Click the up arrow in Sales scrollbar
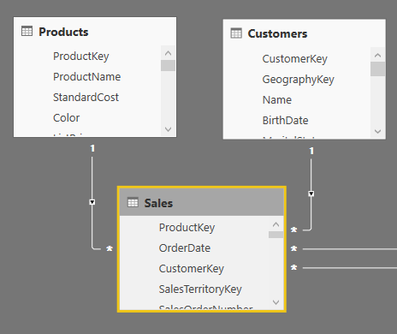397x334 pixels. click(x=276, y=224)
